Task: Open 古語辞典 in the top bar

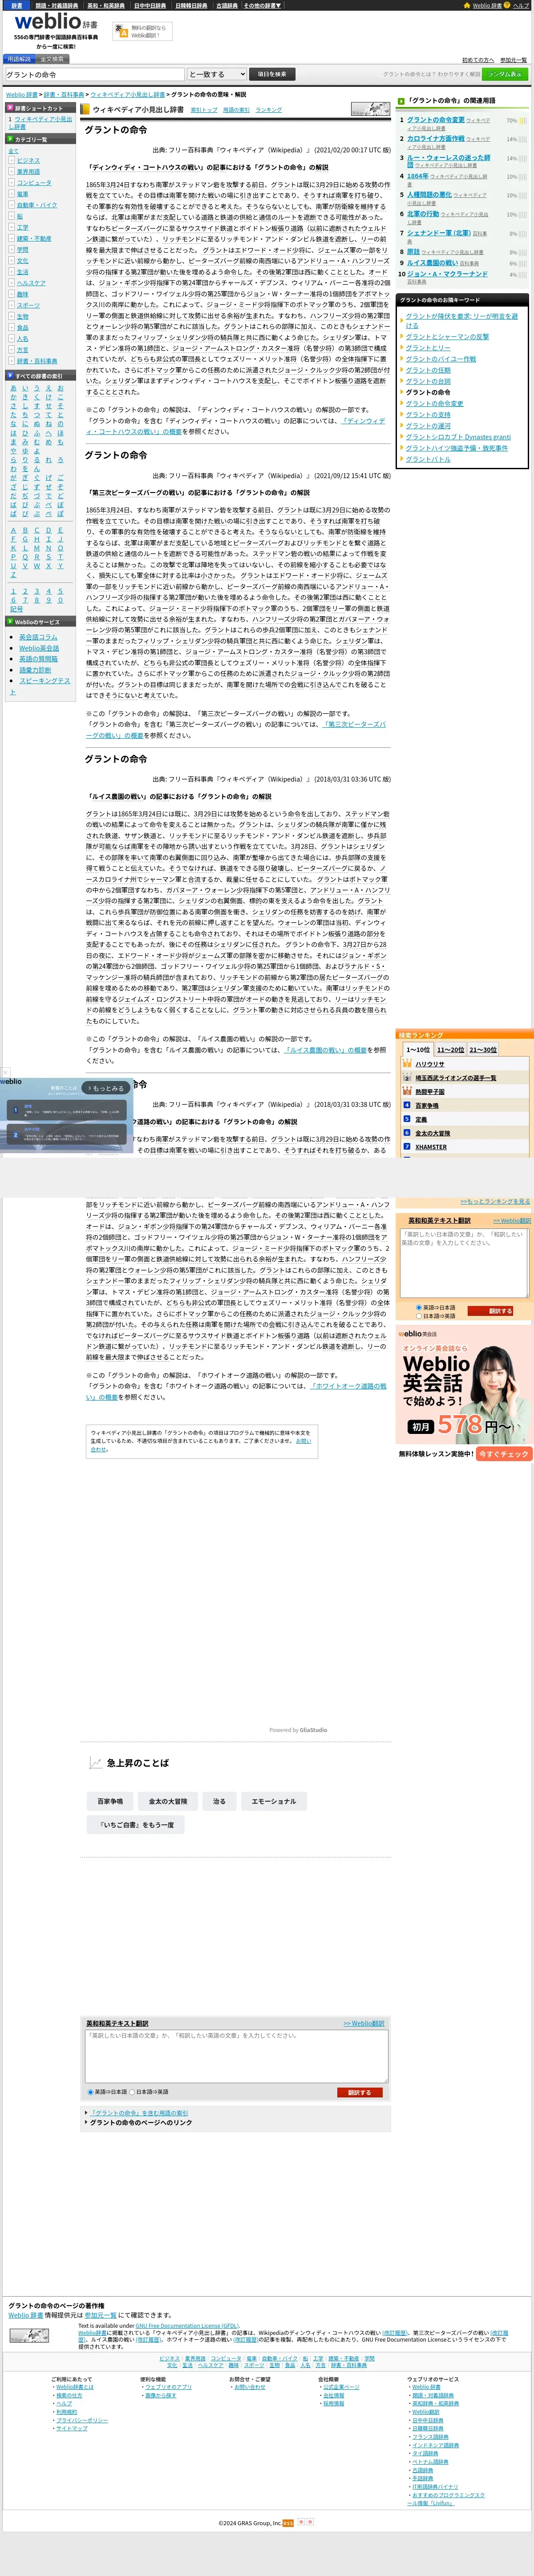Action: 227,5
